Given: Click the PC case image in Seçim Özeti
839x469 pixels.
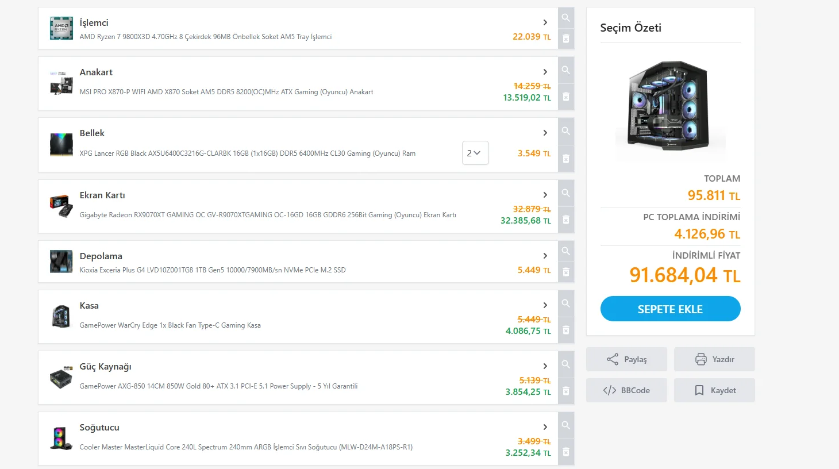Looking at the screenshot, I should coord(670,106).
